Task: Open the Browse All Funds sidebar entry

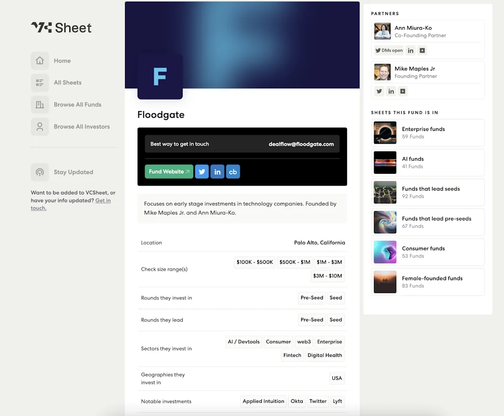Action: [78, 104]
